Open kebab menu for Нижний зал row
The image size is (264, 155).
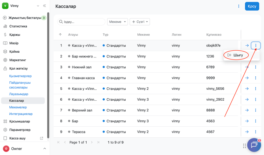click(x=256, y=67)
